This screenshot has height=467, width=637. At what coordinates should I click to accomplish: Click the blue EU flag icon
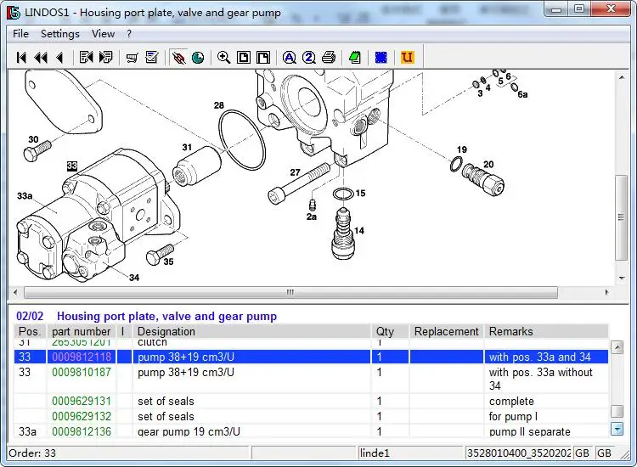pos(381,57)
